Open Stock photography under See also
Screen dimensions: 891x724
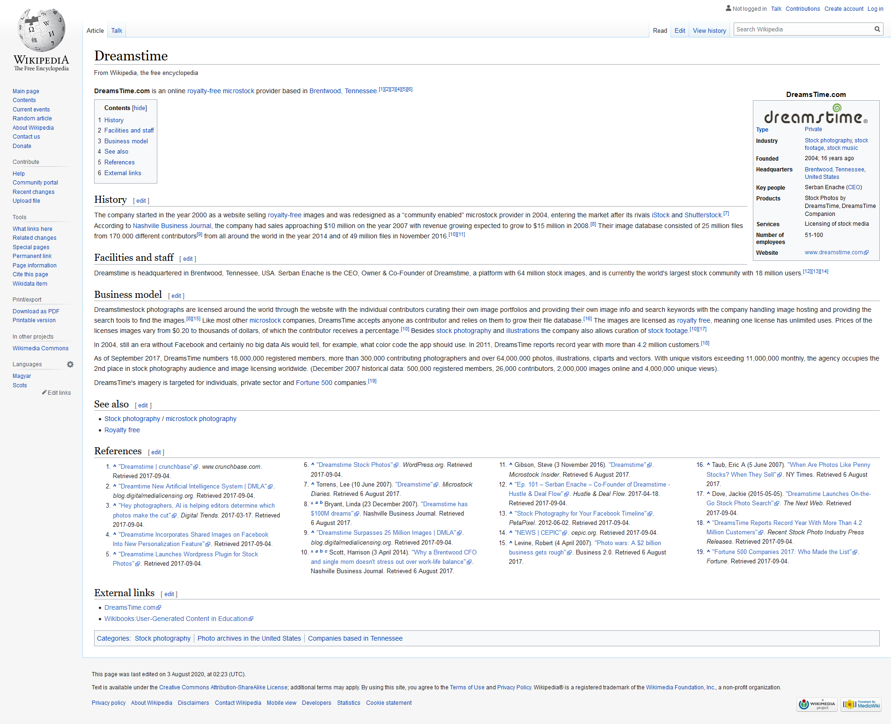click(x=132, y=419)
